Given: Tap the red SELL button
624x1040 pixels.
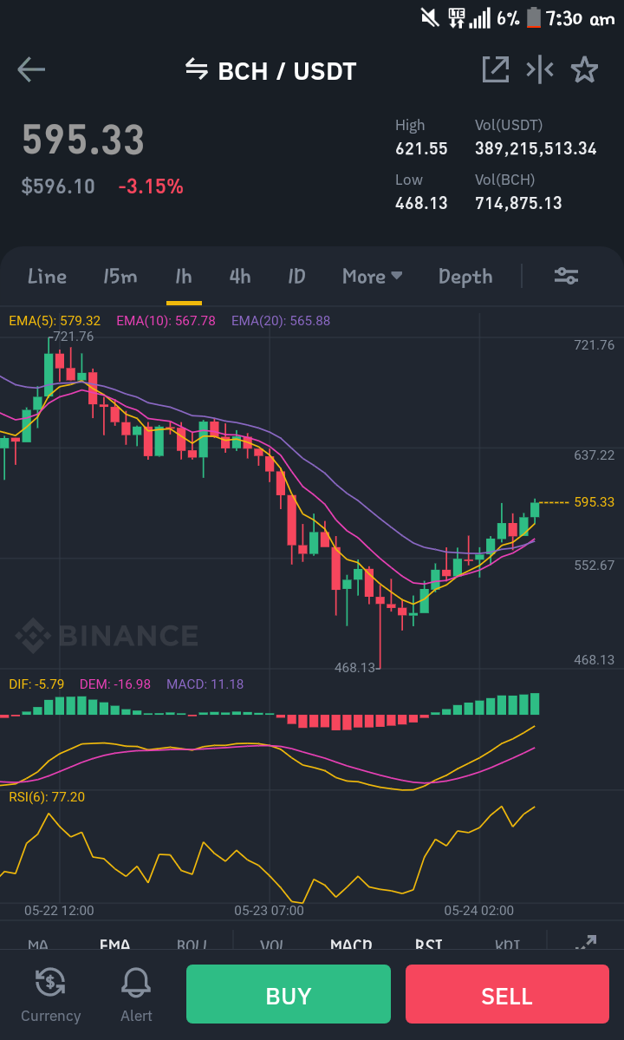Looking at the screenshot, I should tap(507, 994).
